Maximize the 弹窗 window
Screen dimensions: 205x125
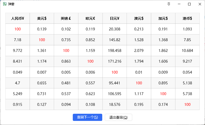[189, 4]
